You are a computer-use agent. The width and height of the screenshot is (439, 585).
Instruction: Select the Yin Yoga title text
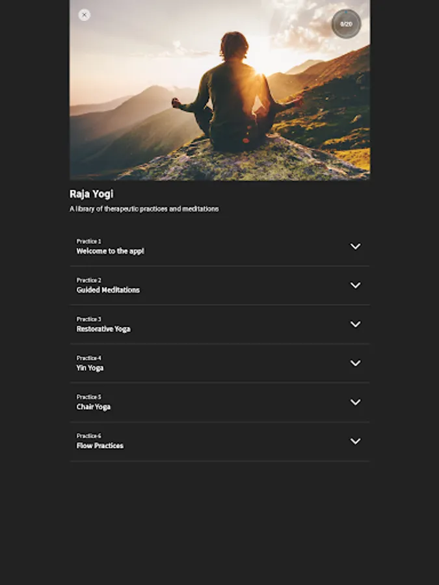coord(90,368)
